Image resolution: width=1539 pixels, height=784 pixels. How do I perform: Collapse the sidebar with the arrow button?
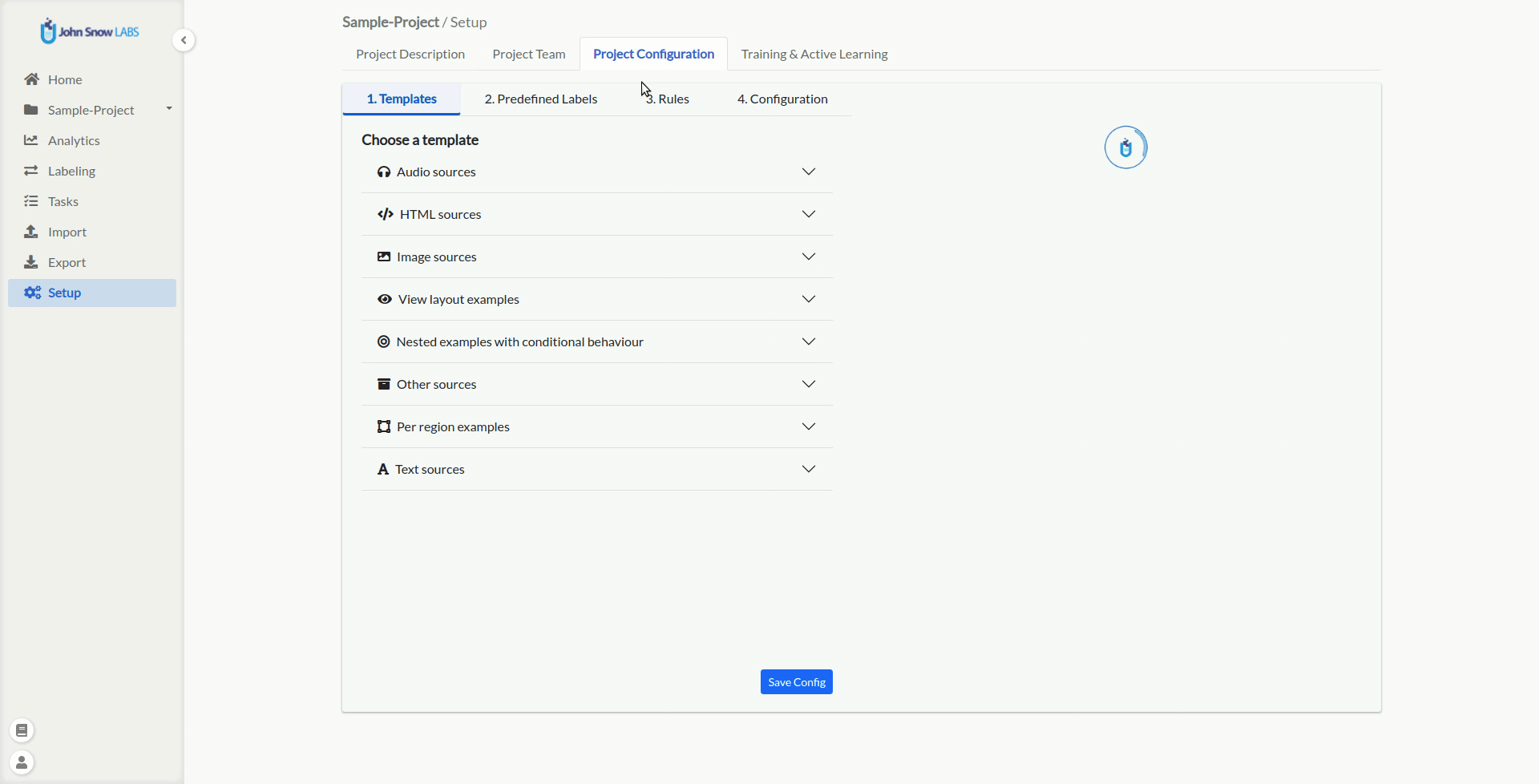click(184, 40)
